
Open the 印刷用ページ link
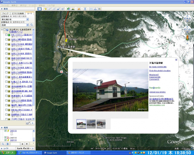16,32
